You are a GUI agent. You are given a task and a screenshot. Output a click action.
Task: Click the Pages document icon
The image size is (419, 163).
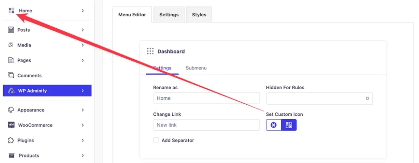(11, 60)
